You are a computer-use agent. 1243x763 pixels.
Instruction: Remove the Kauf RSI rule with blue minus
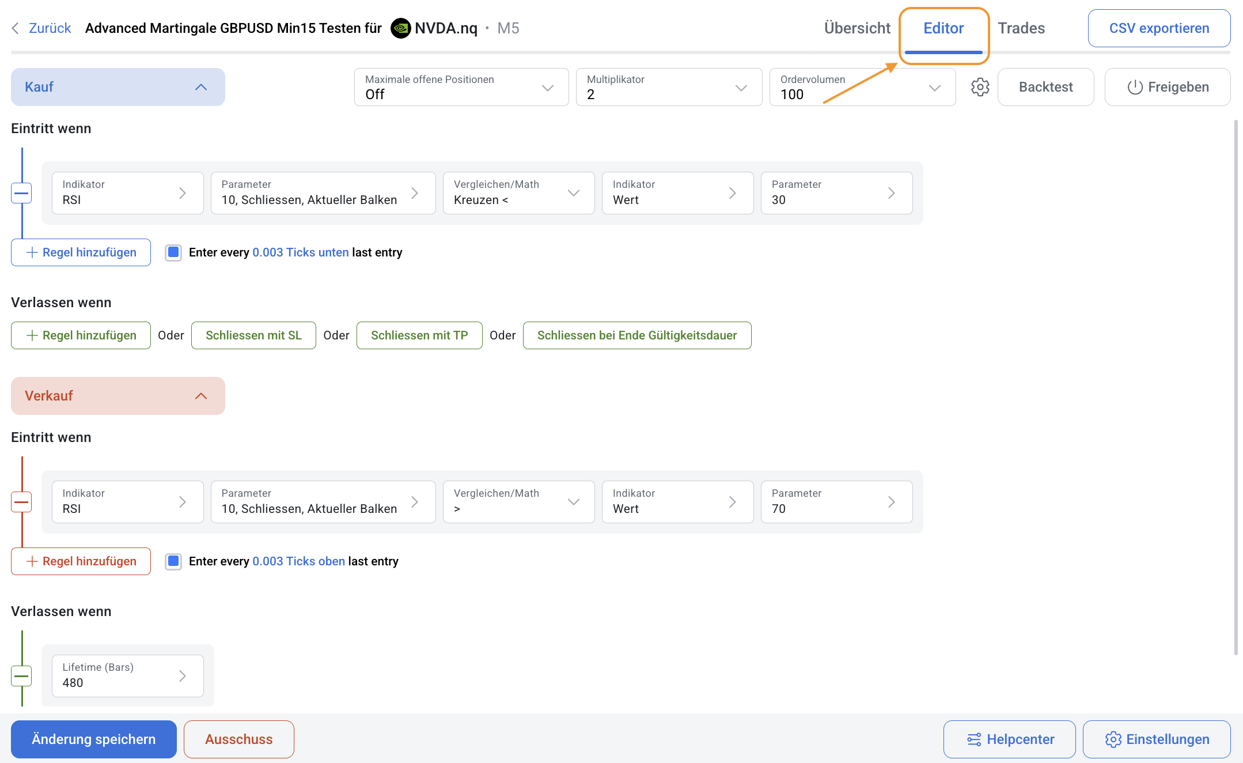click(21, 193)
